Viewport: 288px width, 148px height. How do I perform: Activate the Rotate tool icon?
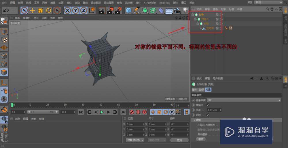point(48,10)
